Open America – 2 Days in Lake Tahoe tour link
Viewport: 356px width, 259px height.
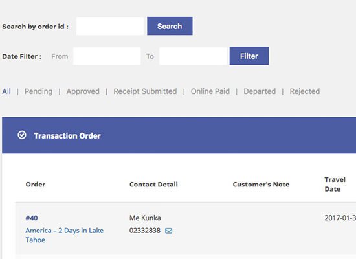65,235
